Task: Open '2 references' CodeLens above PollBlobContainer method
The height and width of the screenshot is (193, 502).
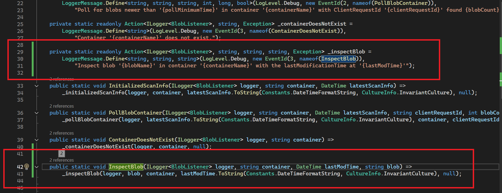Action: click(61, 106)
